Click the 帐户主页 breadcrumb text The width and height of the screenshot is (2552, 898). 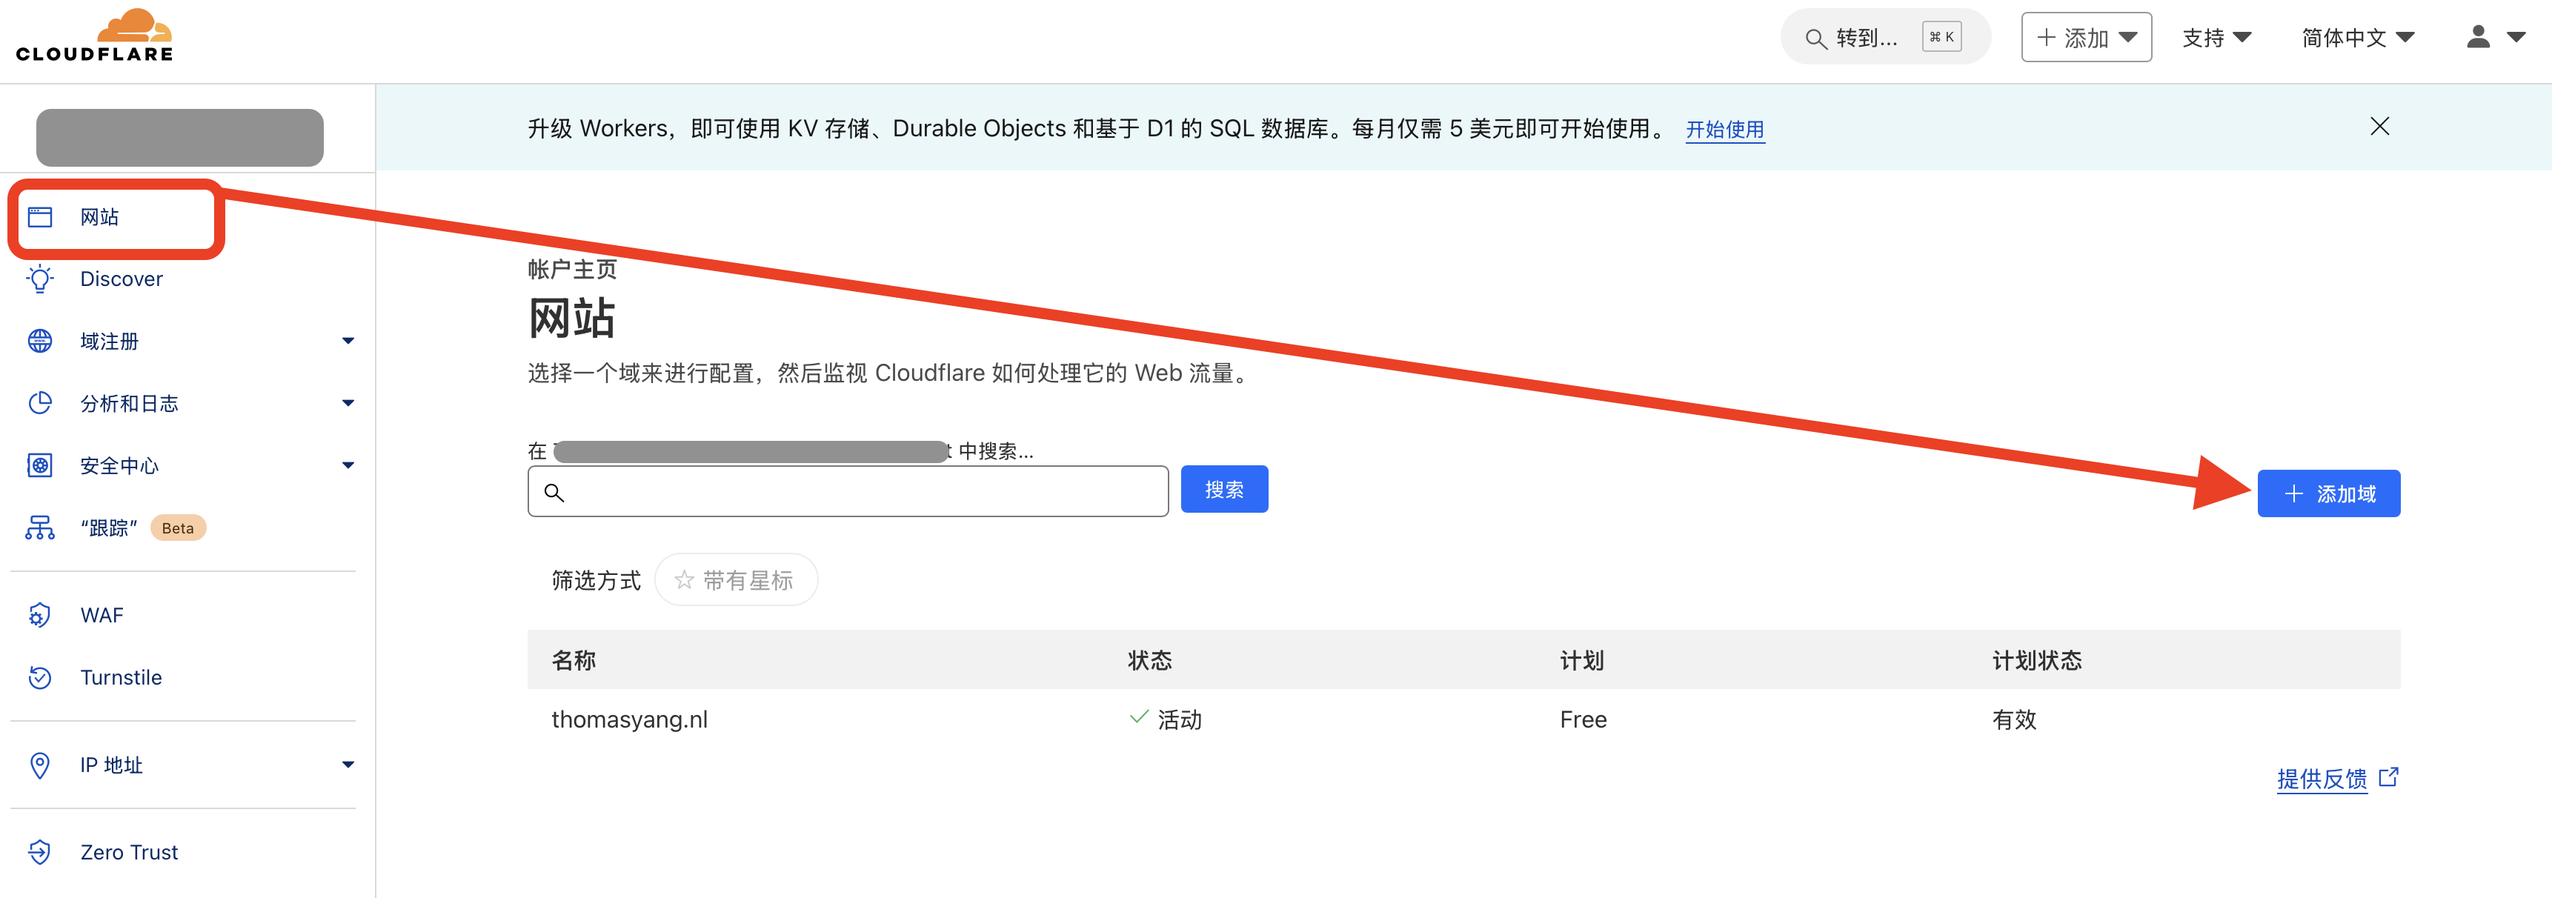573,269
